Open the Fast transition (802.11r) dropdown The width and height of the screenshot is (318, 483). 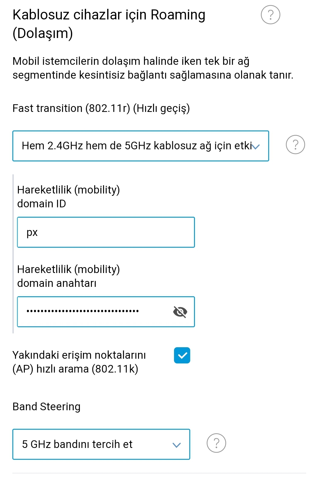[141, 146]
